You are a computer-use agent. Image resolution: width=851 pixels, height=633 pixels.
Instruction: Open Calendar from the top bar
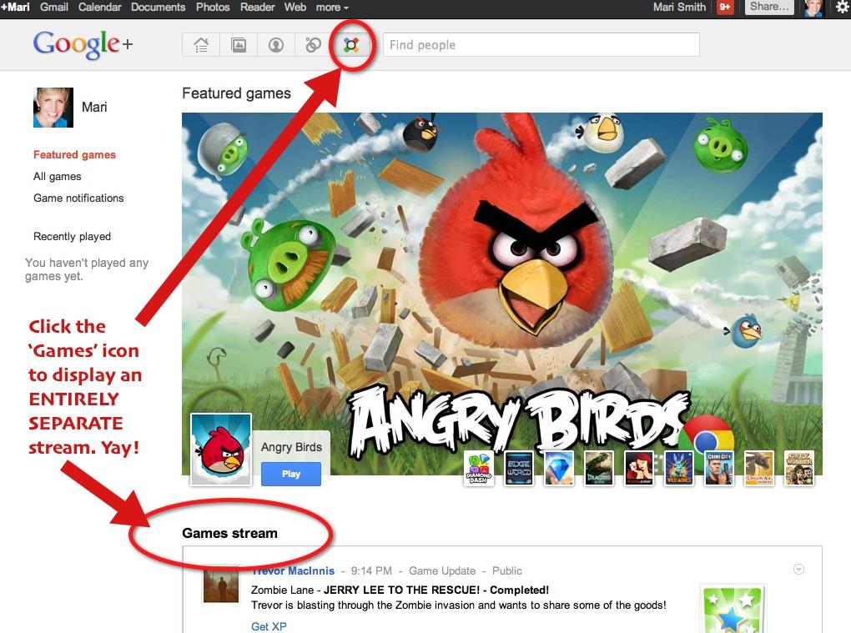[99, 7]
